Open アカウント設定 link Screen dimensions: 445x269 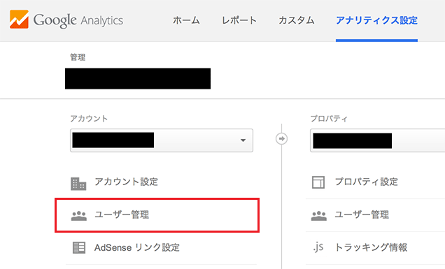point(126,182)
